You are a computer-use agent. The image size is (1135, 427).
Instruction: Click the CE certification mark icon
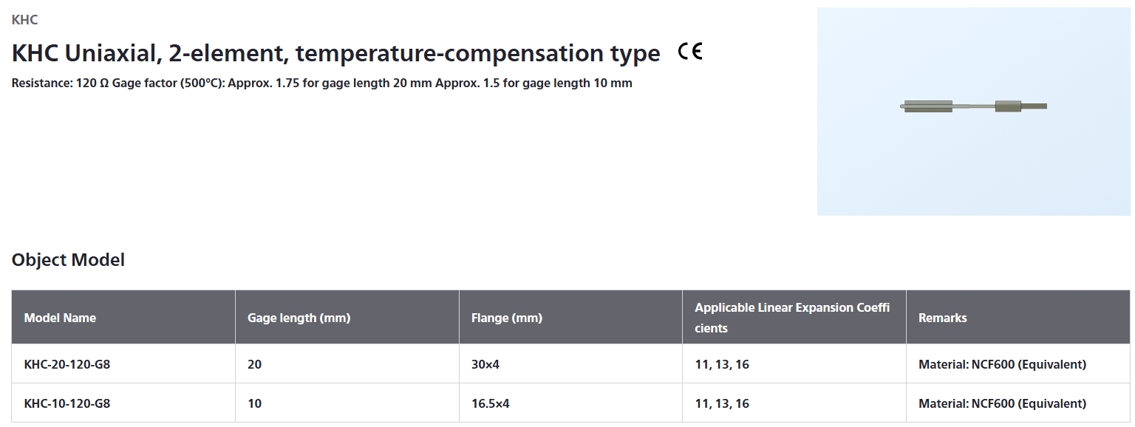point(690,52)
